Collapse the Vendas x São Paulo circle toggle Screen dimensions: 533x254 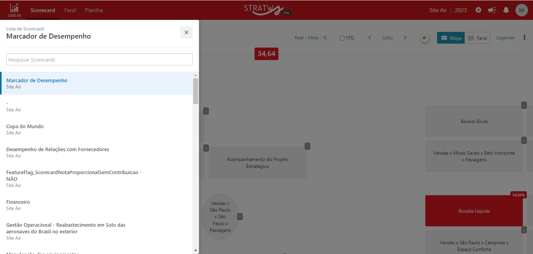(240, 217)
